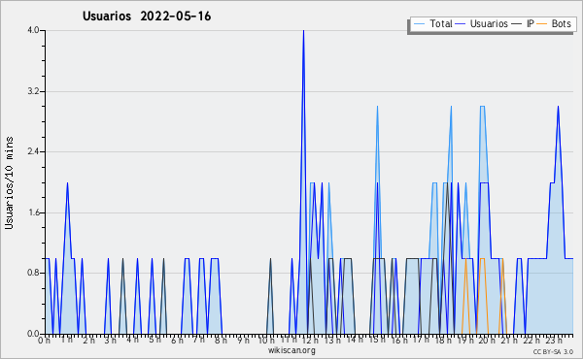The image size is (583, 359).
Task: Click the '0 h' x-axis label
Action: [x=45, y=341]
